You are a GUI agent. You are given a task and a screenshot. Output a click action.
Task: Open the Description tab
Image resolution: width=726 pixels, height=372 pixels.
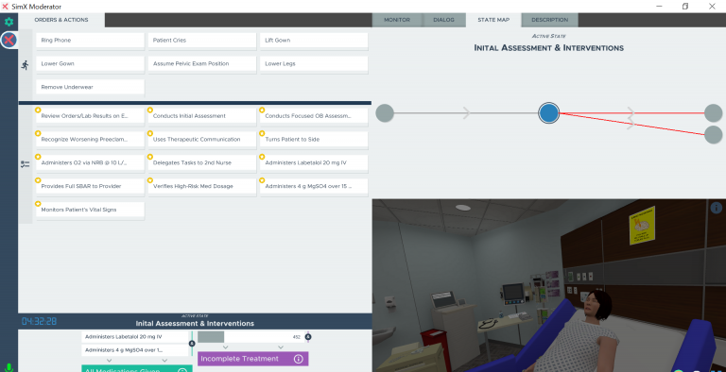coord(549,20)
